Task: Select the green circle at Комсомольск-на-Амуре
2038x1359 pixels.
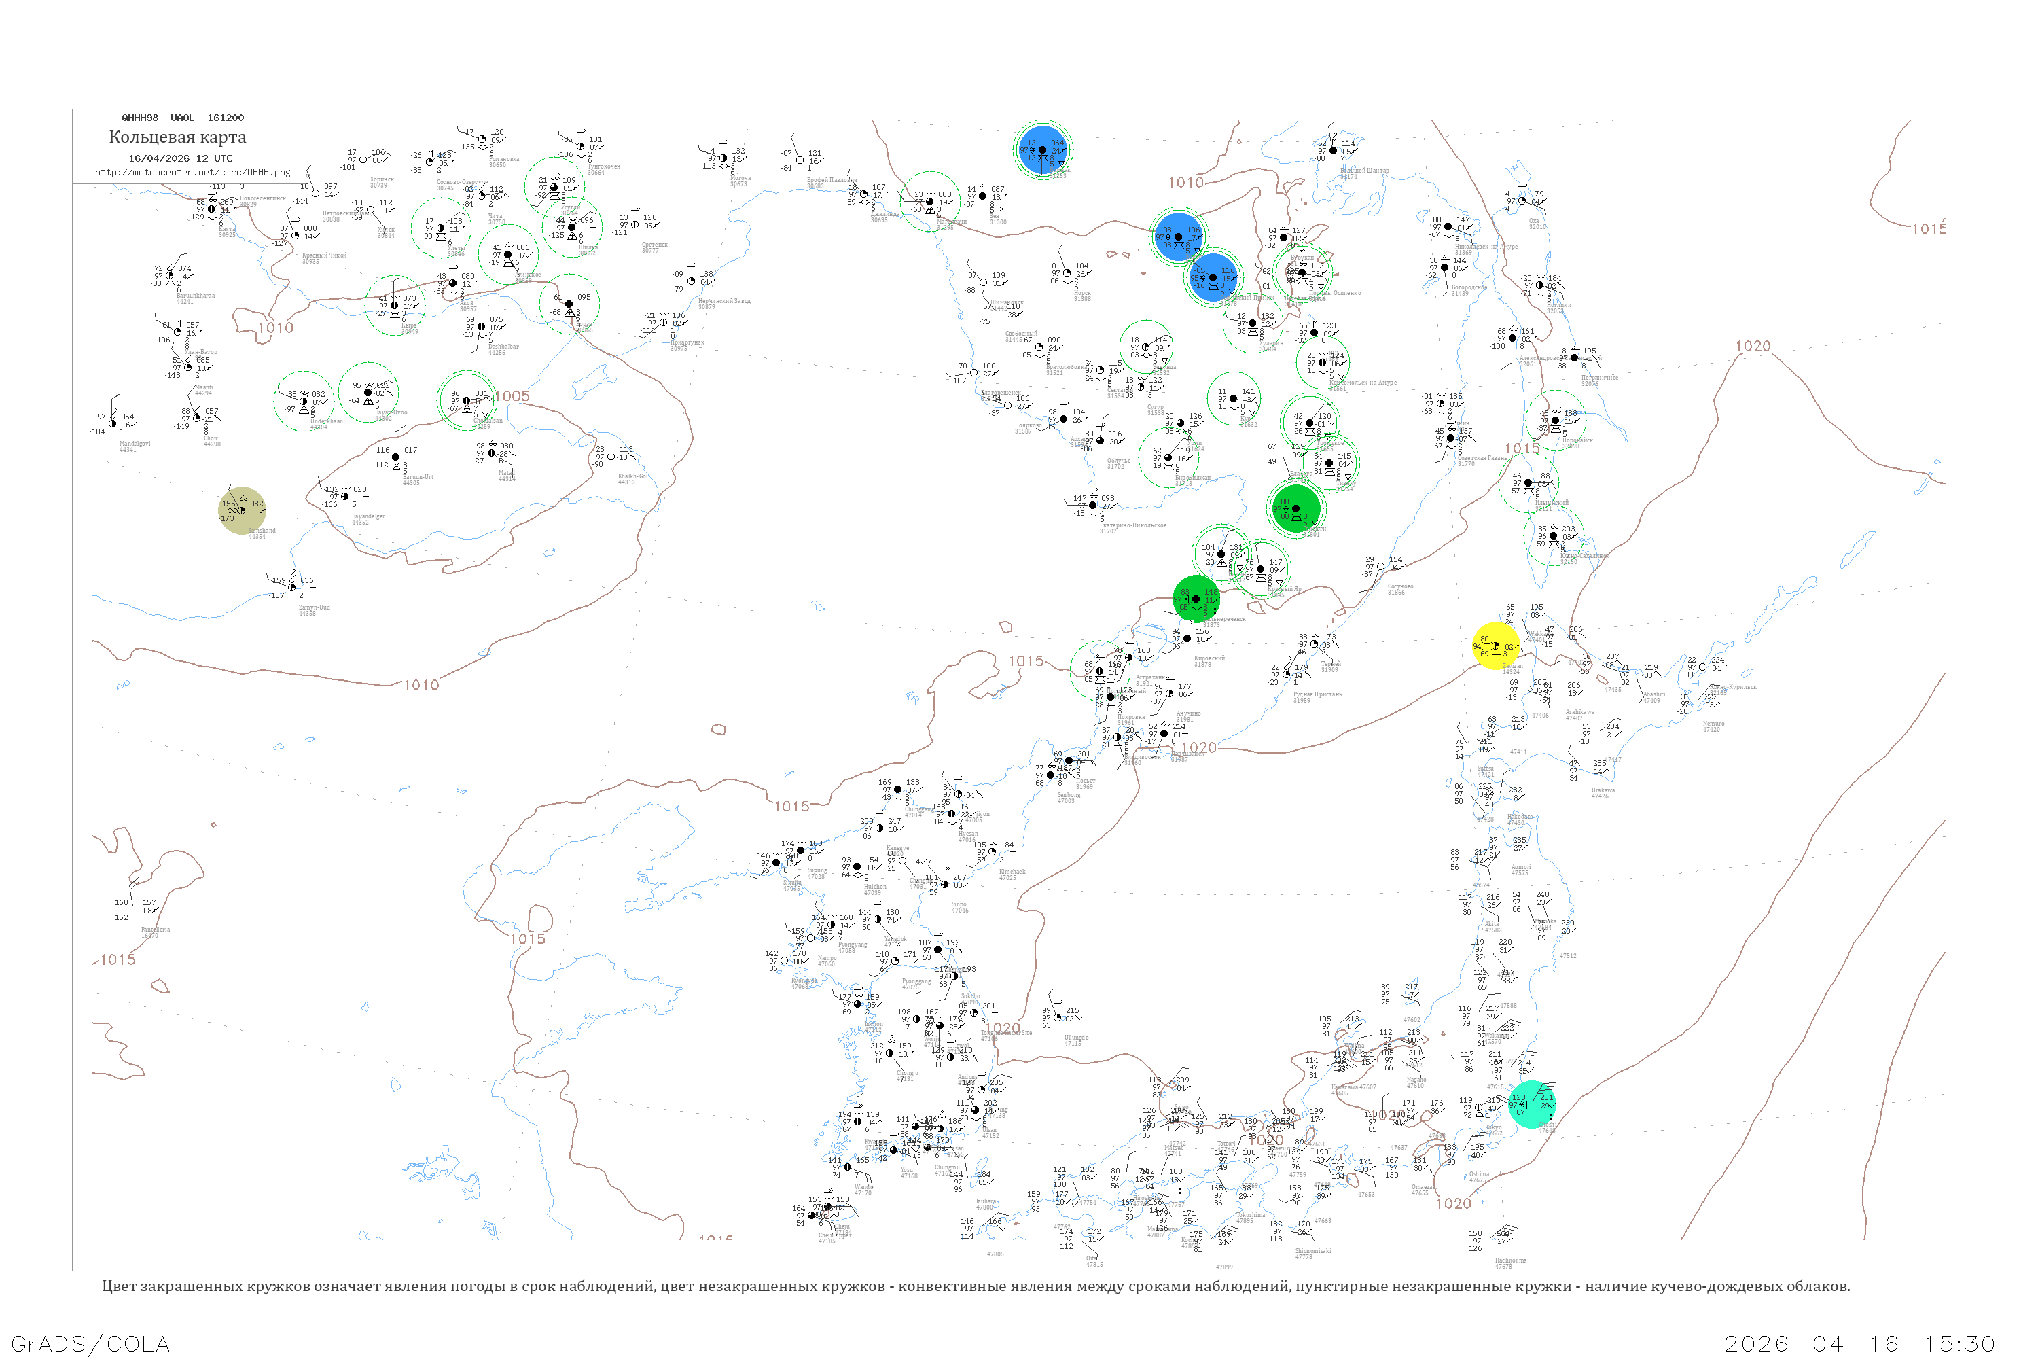Action: click(x=1322, y=362)
